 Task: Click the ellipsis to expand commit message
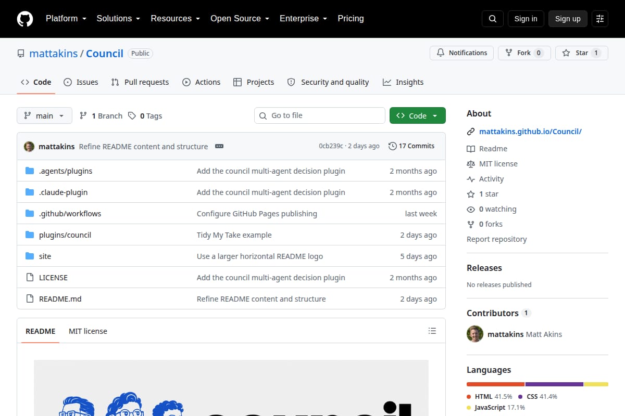pos(219,146)
